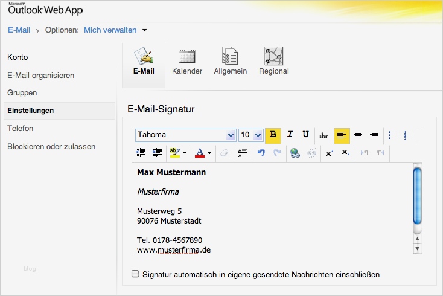The image size is (443, 296).
Task: Open highlight color dropdown arrow
Action: click(x=185, y=153)
